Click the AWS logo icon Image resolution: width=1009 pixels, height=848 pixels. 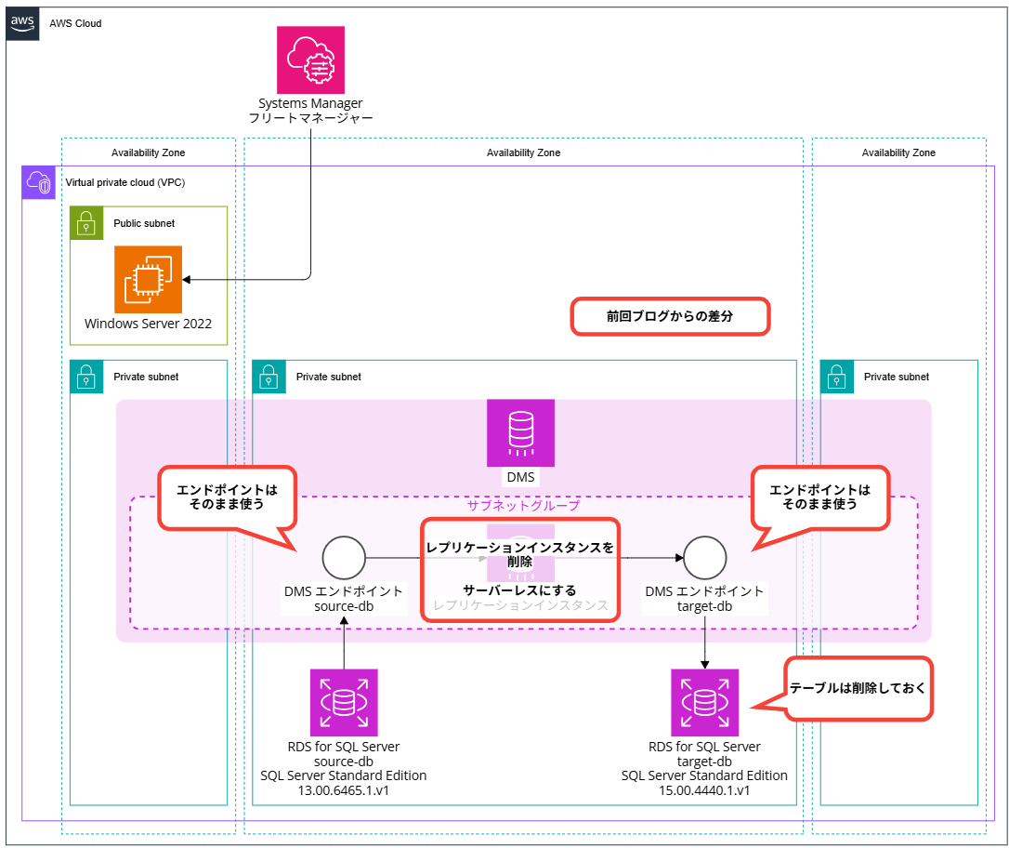22,24
